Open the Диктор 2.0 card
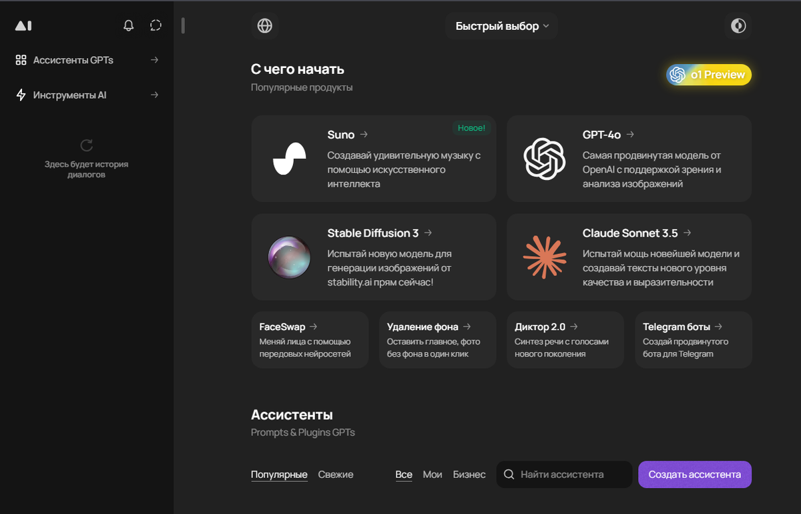Image resolution: width=801 pixels, height=514 pixels. point(565,340)
